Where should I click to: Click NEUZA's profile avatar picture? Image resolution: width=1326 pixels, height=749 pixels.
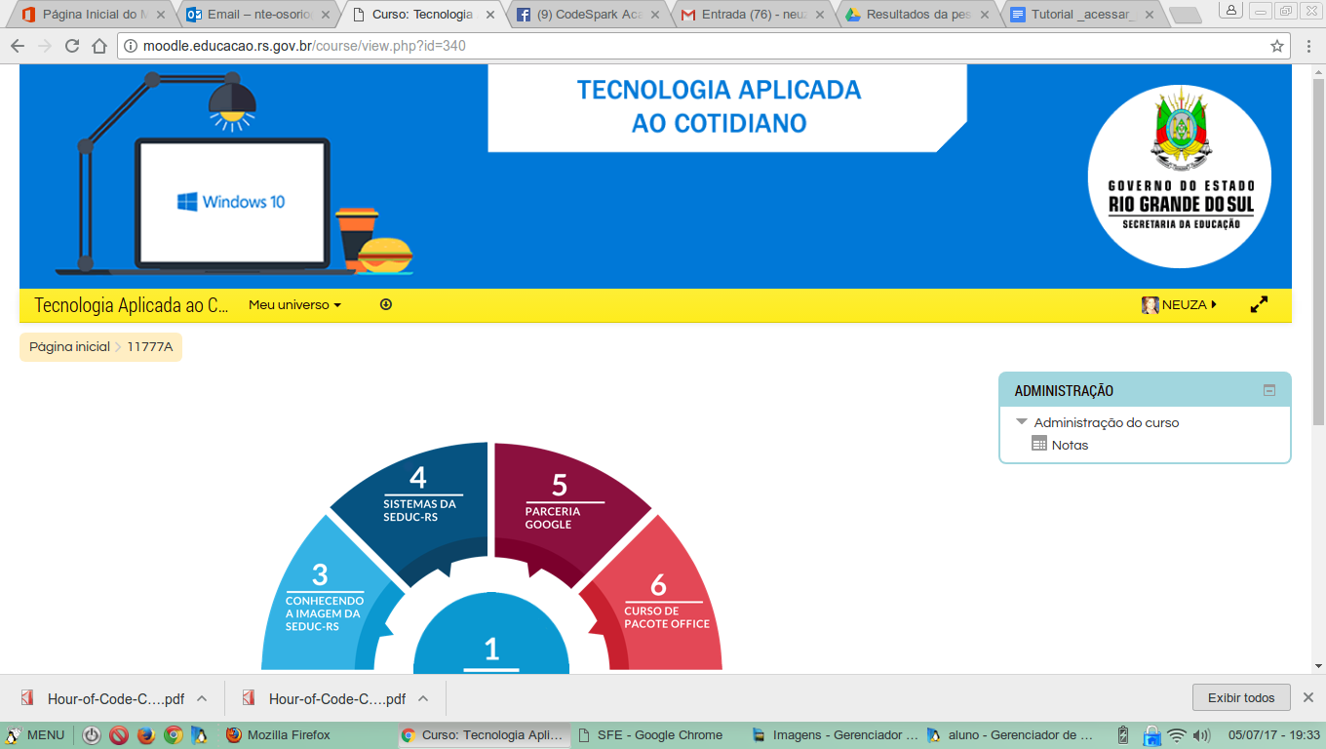pyautogui.click(x=1150, y=305)
